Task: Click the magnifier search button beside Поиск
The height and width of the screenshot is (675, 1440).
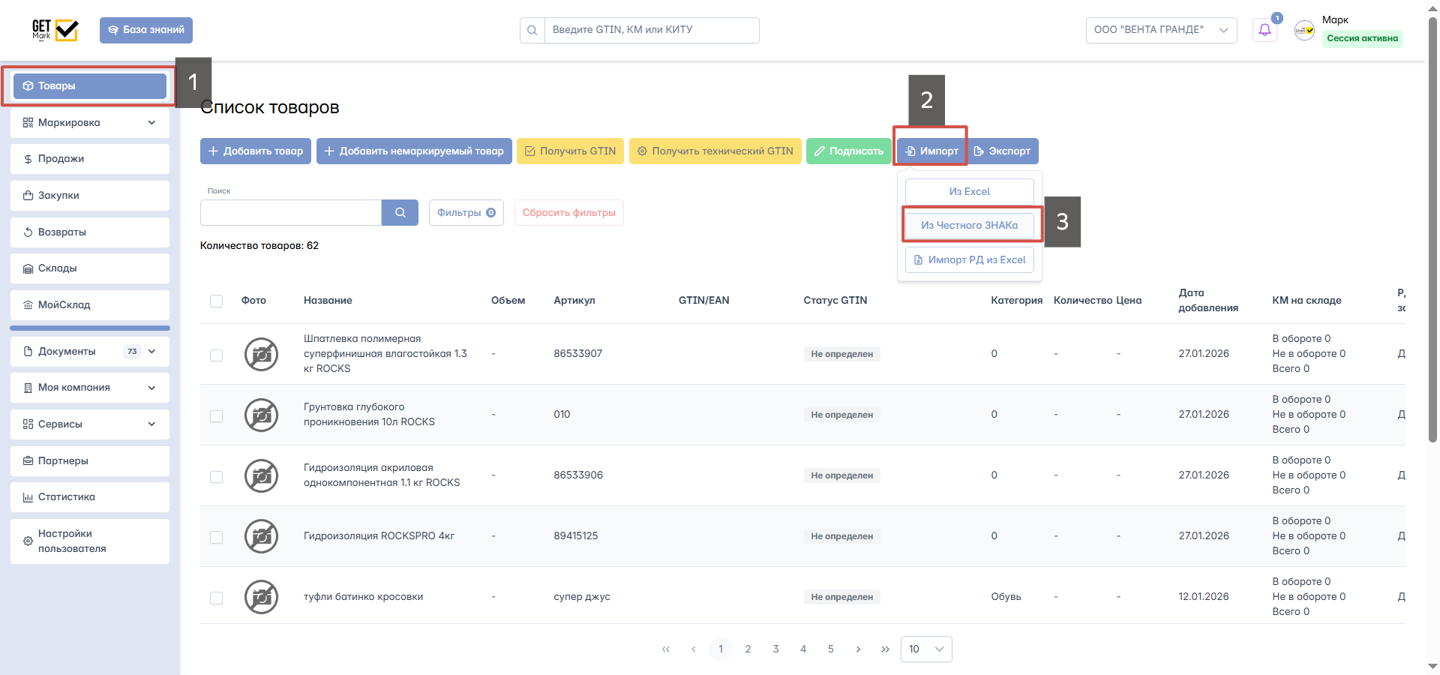Action: point(400,212)
